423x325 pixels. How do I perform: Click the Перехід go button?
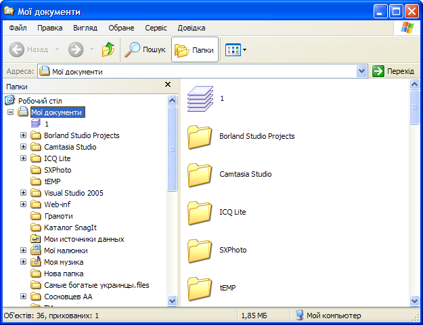coord(393,71)
